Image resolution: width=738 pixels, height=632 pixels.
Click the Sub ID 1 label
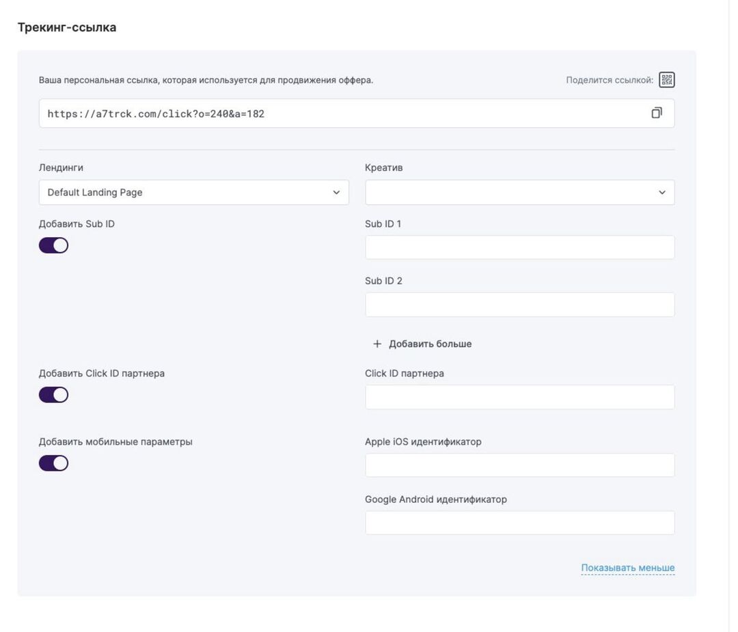[x=383, y=223]
